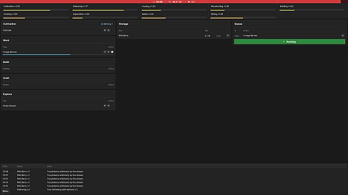Viewport: 348px width, 195px height.
Task: Click the health heart icon in top bar
Action: (x=169, y=2)
